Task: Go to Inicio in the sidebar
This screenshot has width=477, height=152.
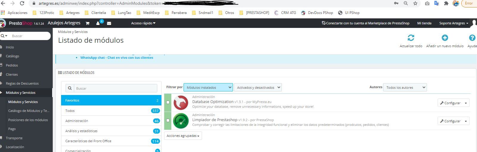Action: click(x=10, y=47)
